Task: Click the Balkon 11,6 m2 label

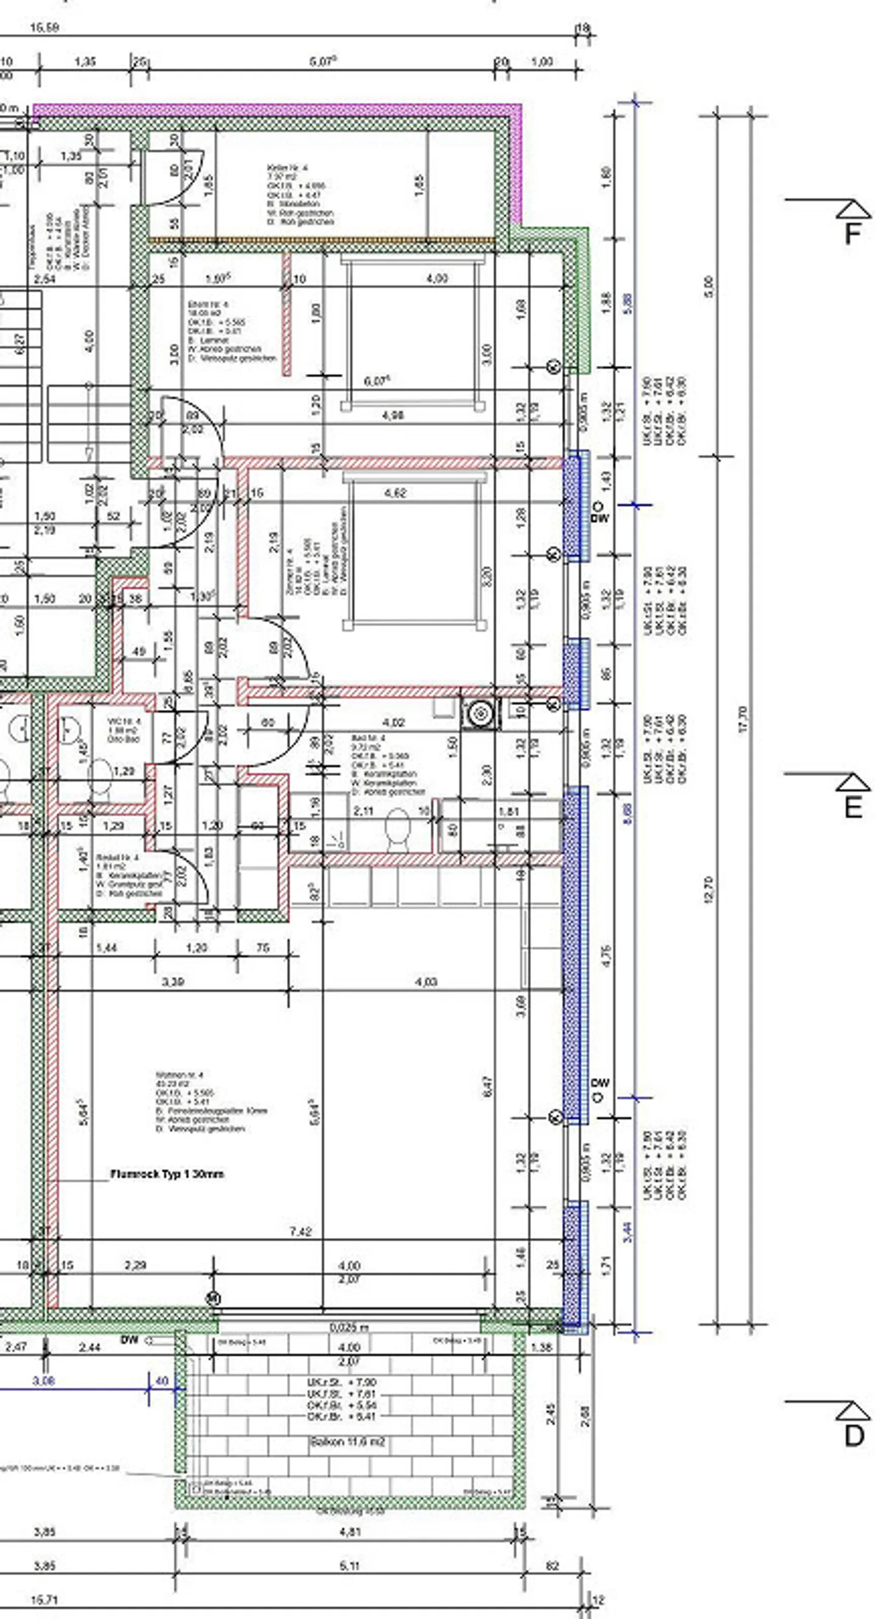Action: coord(347,1443)
